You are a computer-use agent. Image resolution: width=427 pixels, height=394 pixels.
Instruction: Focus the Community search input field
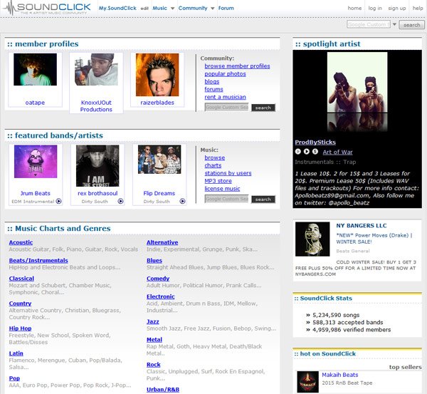point(226,108)
